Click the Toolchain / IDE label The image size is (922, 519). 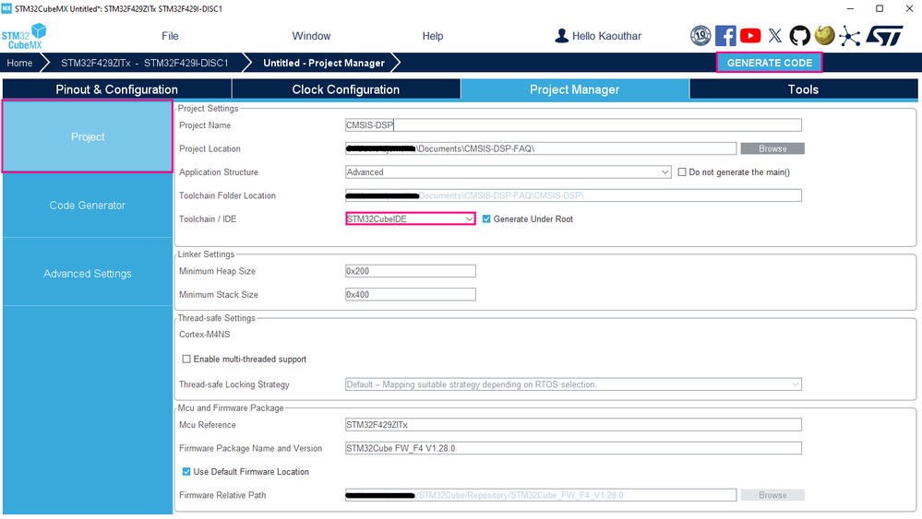coord(208,219)
